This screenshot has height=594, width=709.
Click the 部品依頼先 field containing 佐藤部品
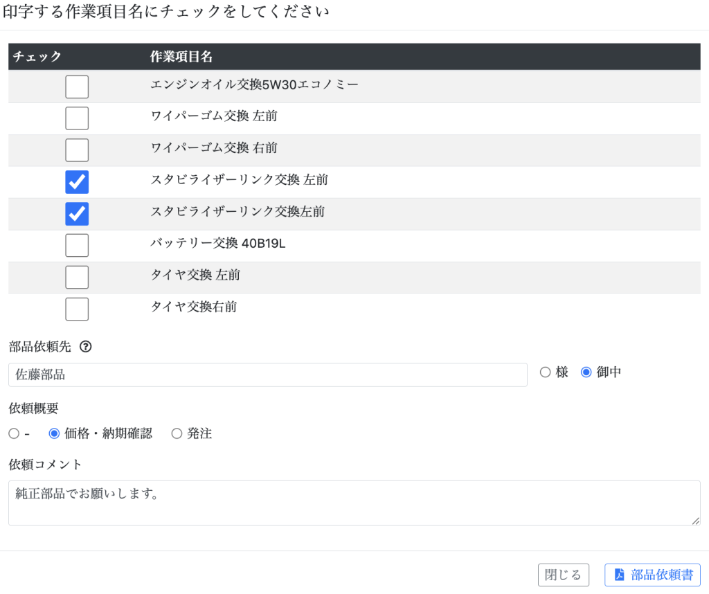click(x=267, y=375)
